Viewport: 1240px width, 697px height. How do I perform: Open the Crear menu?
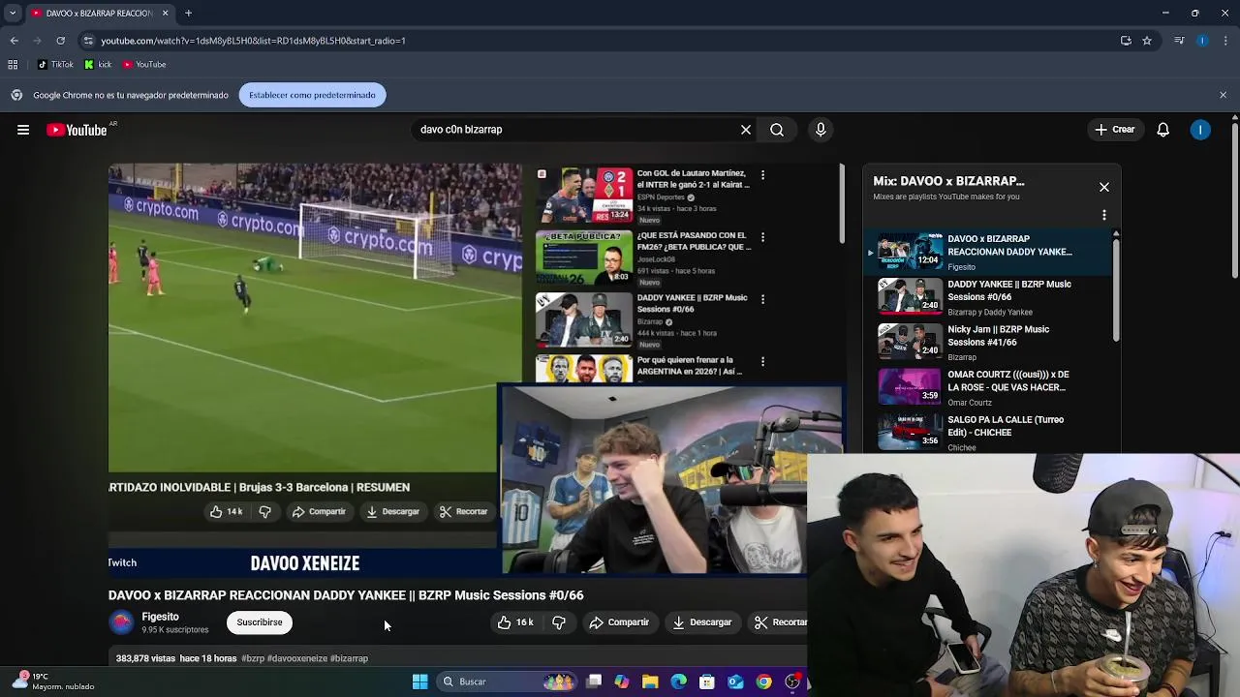[1115, 130]
